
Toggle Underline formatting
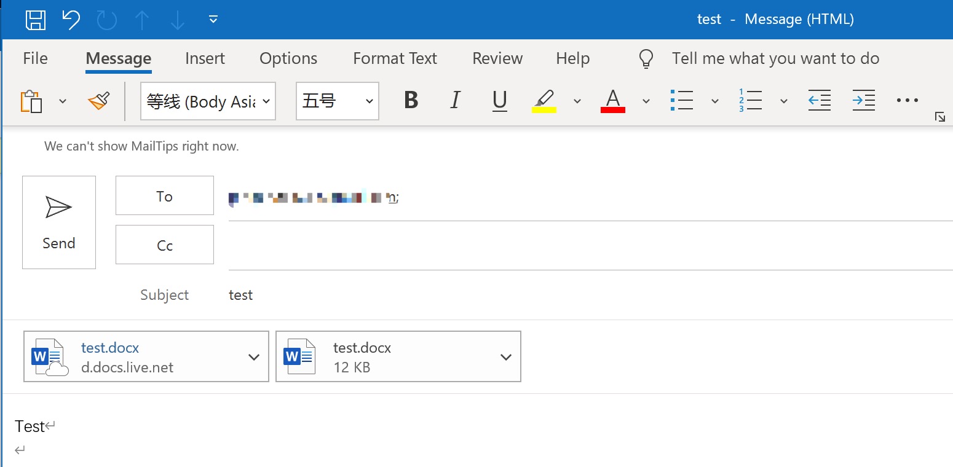point(500,100)
